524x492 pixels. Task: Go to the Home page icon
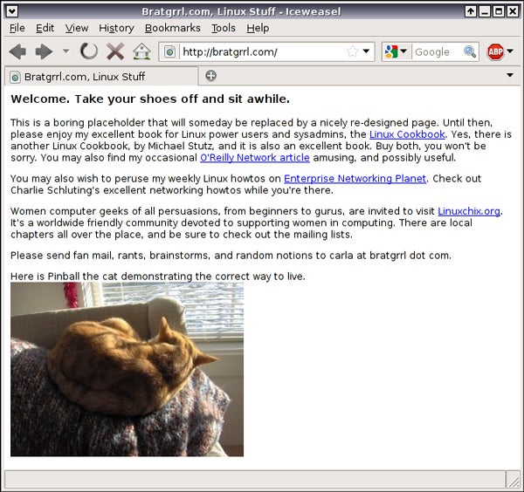pos(141,51)
